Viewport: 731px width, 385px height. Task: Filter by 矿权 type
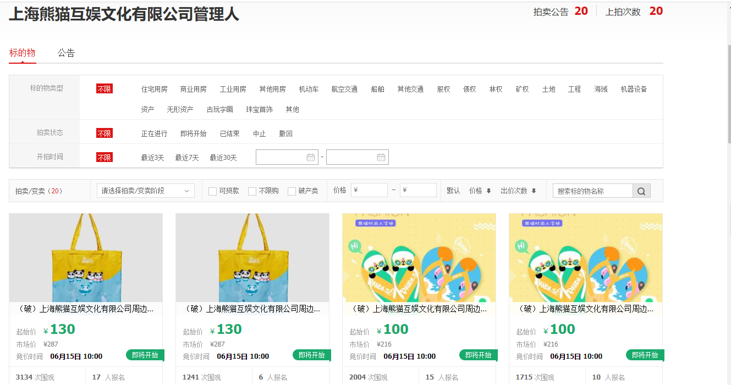point(523,89)
